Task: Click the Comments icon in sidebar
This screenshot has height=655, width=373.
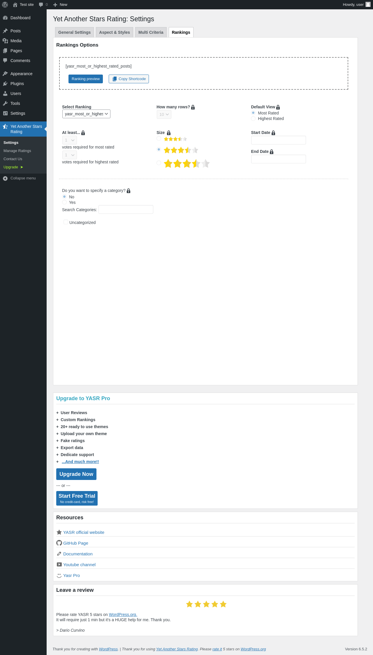Action: (5, 61)
